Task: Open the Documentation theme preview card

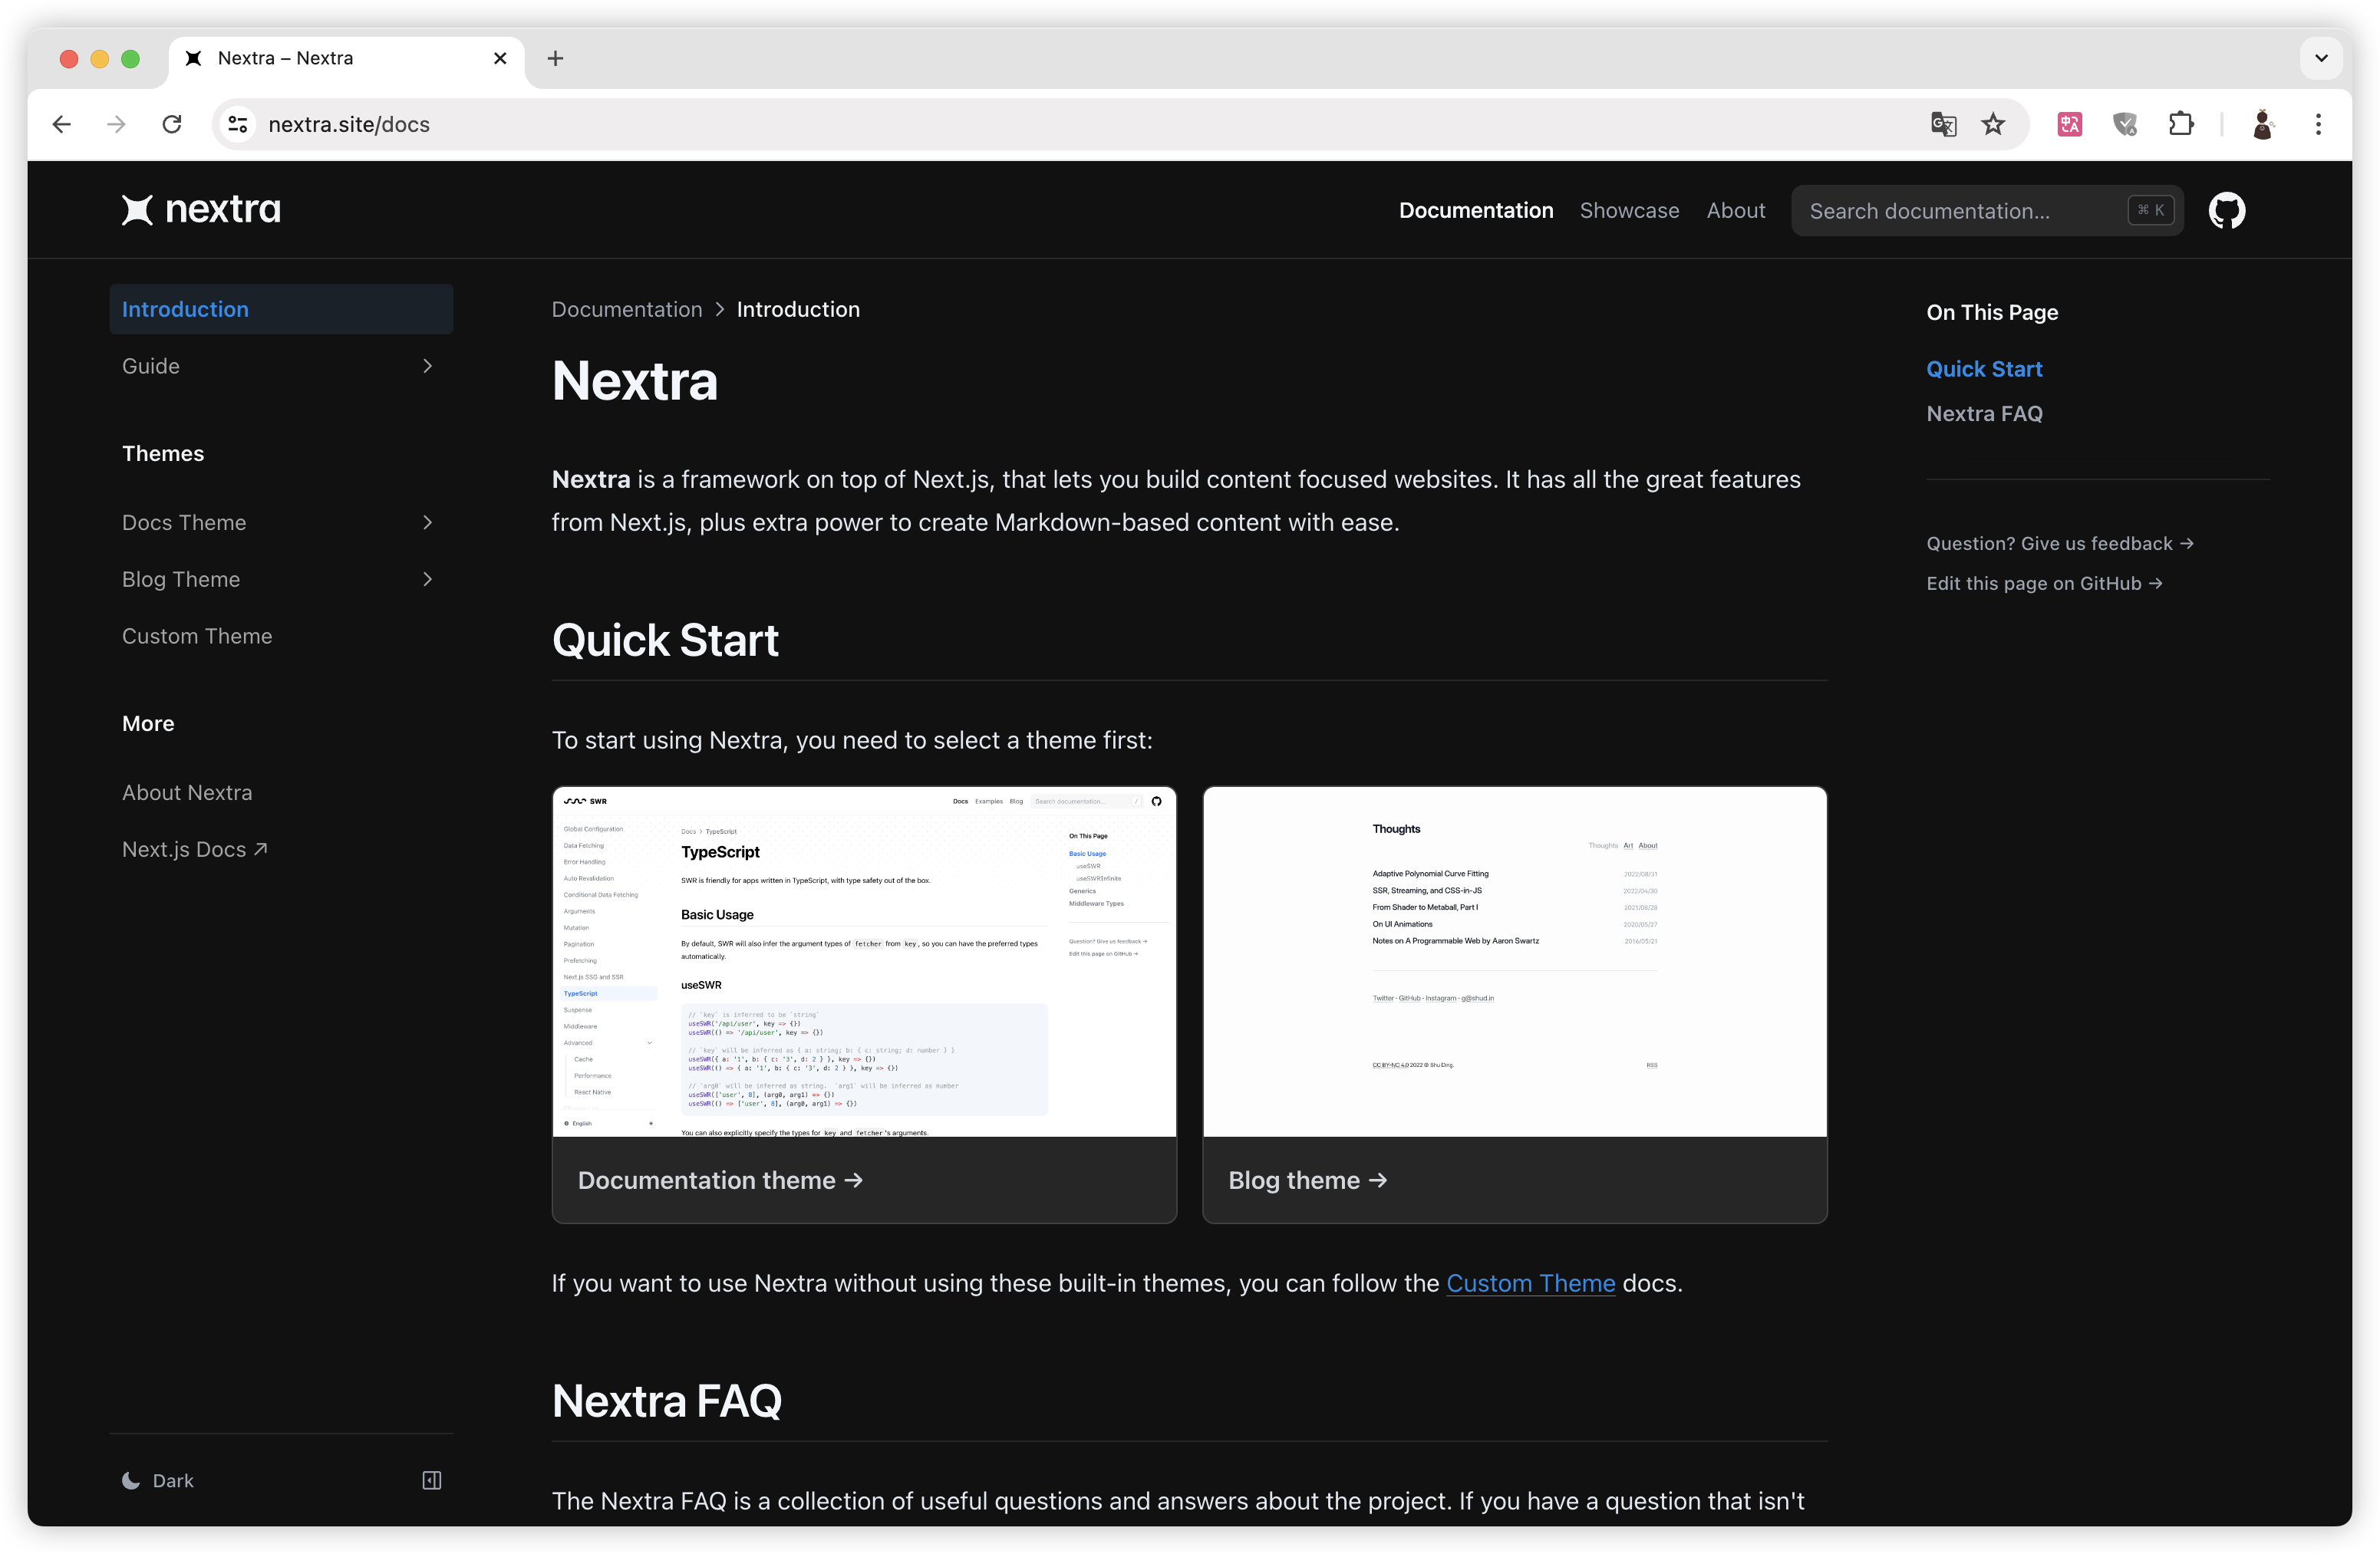Action: pyautogui.click(x=864, y=1004)
